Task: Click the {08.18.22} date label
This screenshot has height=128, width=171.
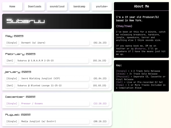Action: pos(100,121)
